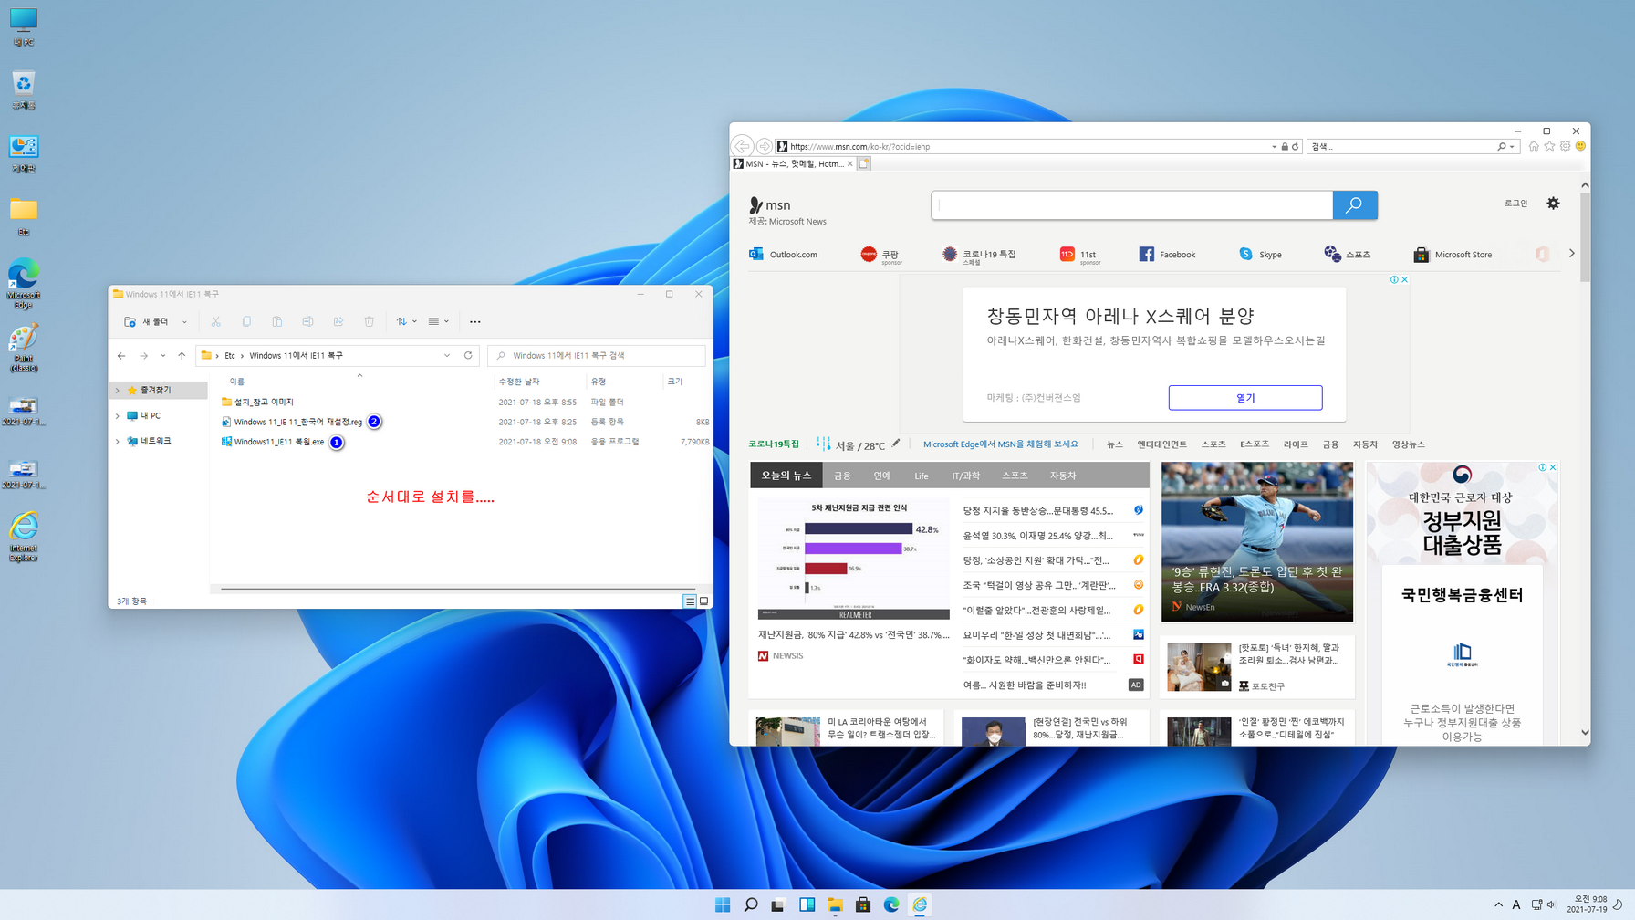
Task: Open the Facebook shortcut on MSN
Action: pos(1167,255)
